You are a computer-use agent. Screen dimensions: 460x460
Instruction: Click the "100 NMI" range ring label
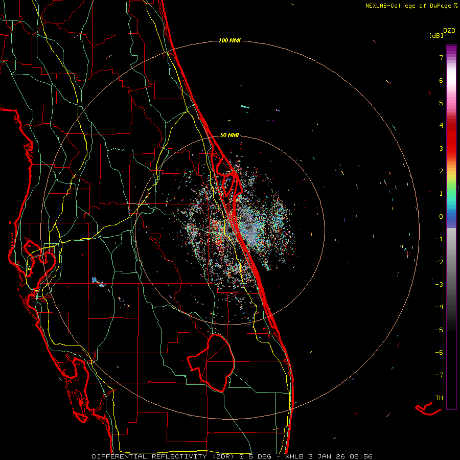pyautogui.click(x=229, y=40)
